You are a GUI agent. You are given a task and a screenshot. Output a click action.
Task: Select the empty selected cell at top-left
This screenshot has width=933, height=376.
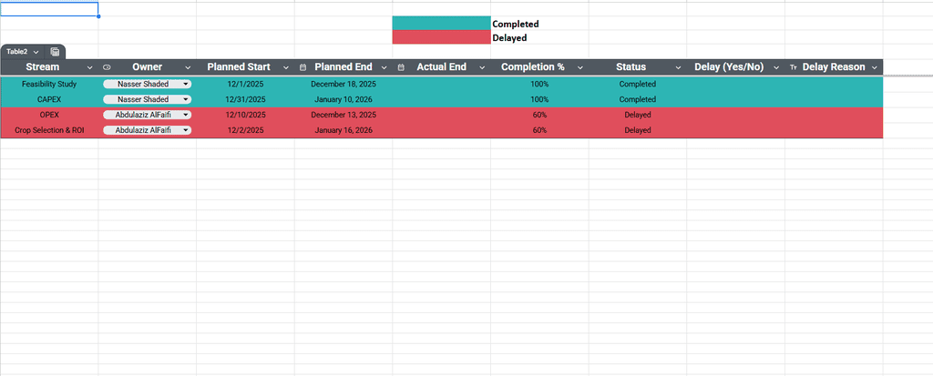(x=49, y=9)
